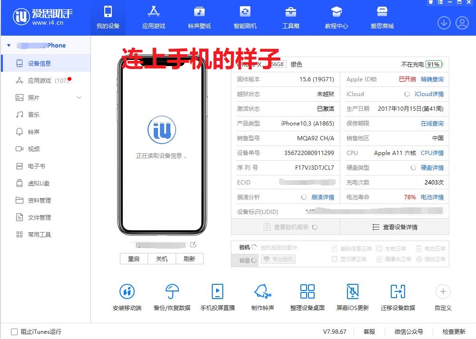Open 铃声 sidebar item
476x339 pixels.
pyautogui.click(x=46, y=132)
